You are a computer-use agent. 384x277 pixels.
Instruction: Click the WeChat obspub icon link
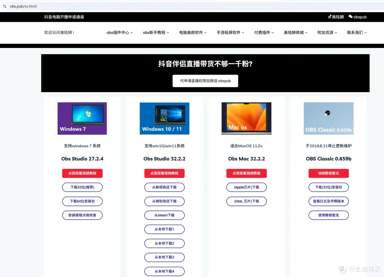(x=358, y=17)
